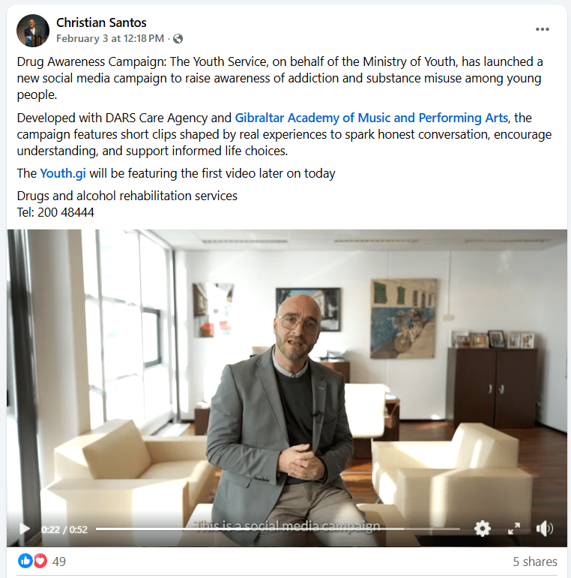Viewport: 571px width, 578px height.
Task: Open the Christian Santos profile name
Action: 101,22
